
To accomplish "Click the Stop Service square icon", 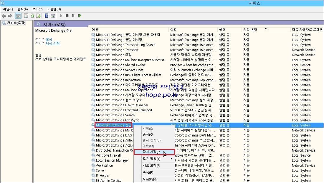I will 67,16.
